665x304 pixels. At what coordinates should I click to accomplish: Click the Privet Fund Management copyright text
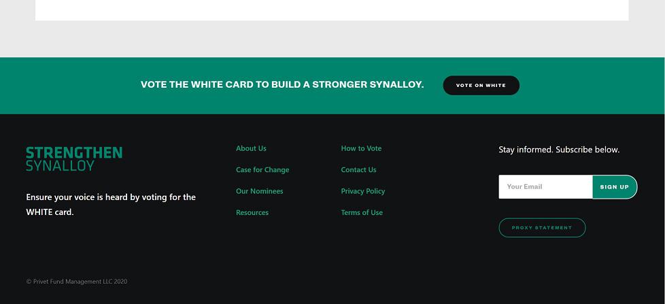pyautogui.click(x=77, y=282)
